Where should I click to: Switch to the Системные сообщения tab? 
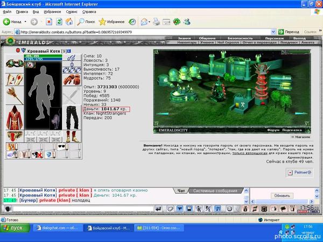tap(215, 191)
